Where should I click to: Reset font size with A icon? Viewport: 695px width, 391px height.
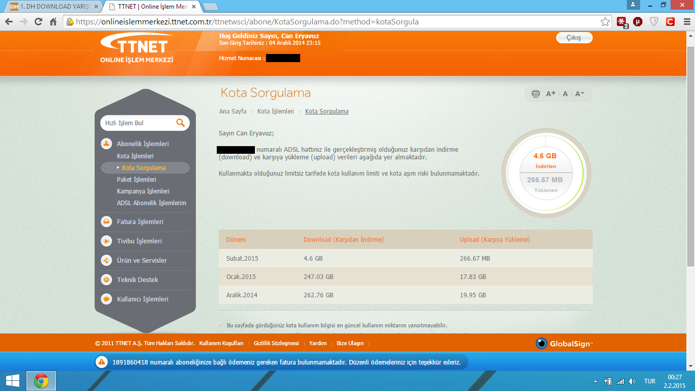(565, 94)
